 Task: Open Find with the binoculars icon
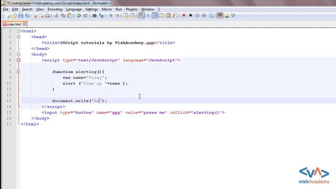pyautogui.click(x=94, y=16)
